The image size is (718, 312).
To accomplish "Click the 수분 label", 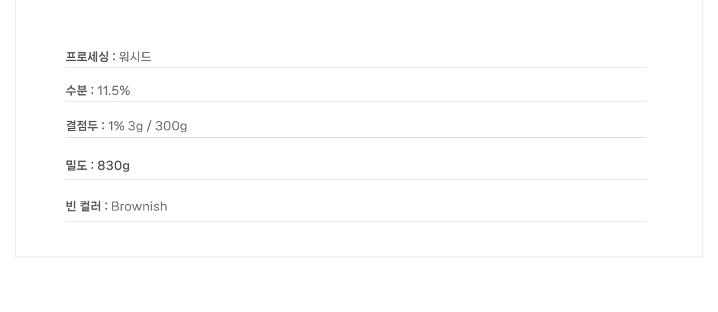I will click(76, 90).
